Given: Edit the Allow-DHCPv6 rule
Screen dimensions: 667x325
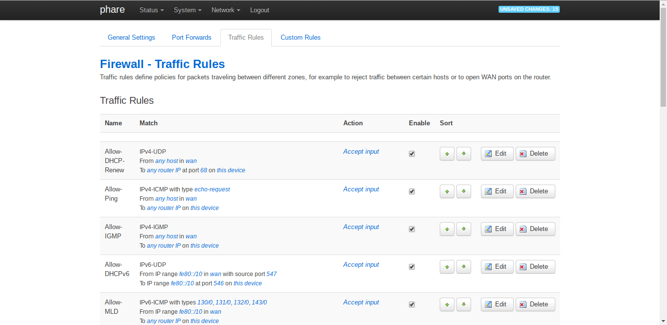Looking at the screenshot, I should pyautogui.click(x=497, y=267).
